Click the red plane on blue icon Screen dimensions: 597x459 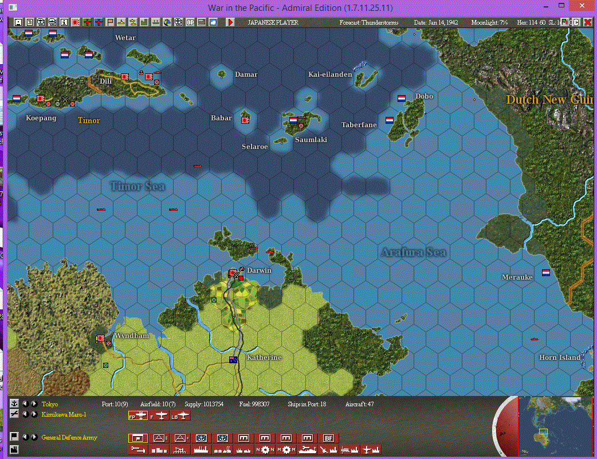tap(98, 22)
